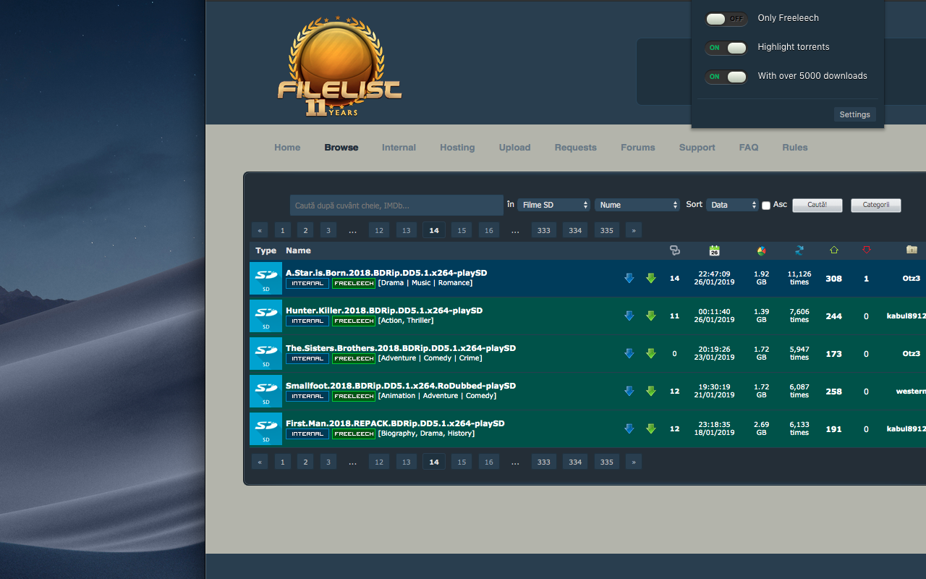Go to page 15 in the pagination above the table

(x=462, y=230)
